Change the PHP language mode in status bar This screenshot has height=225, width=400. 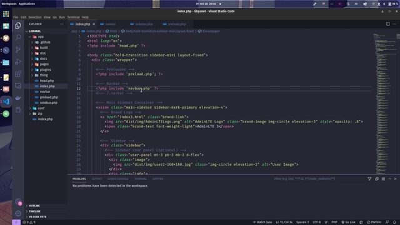(x=334, y=222)
